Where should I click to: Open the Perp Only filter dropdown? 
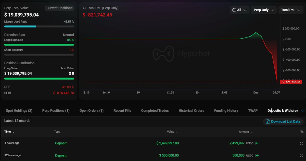(x=264, y=10)
